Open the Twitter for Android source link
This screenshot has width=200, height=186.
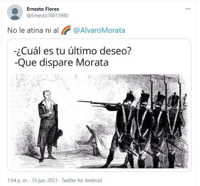tap(82, 180)
